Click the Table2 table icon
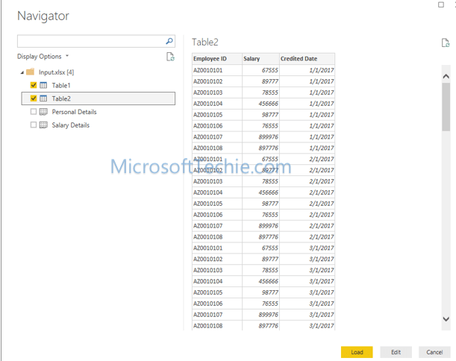The width and height of the screenshot is (456, 361). click(x=43, y=98)
